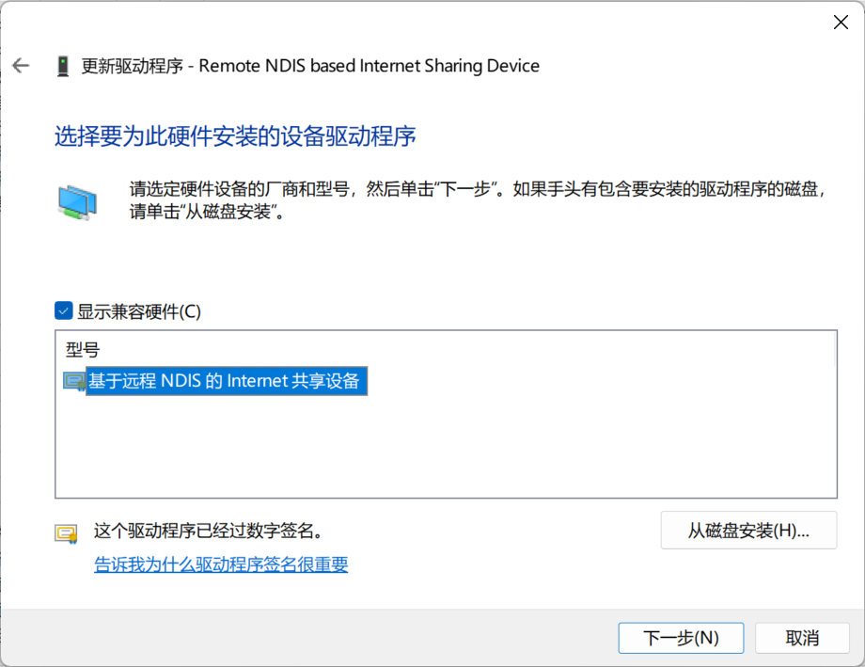Click the 型号 column header
Viewport: 865px width, 667px height.
83,350
